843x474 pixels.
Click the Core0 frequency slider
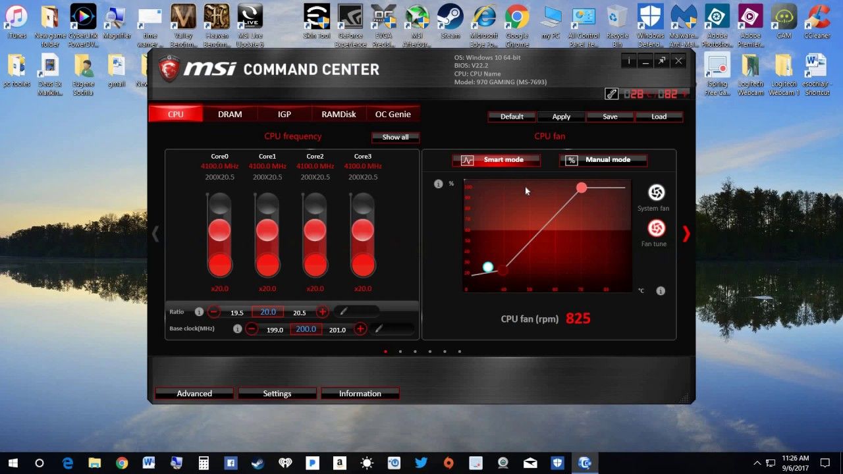(219, 235)
